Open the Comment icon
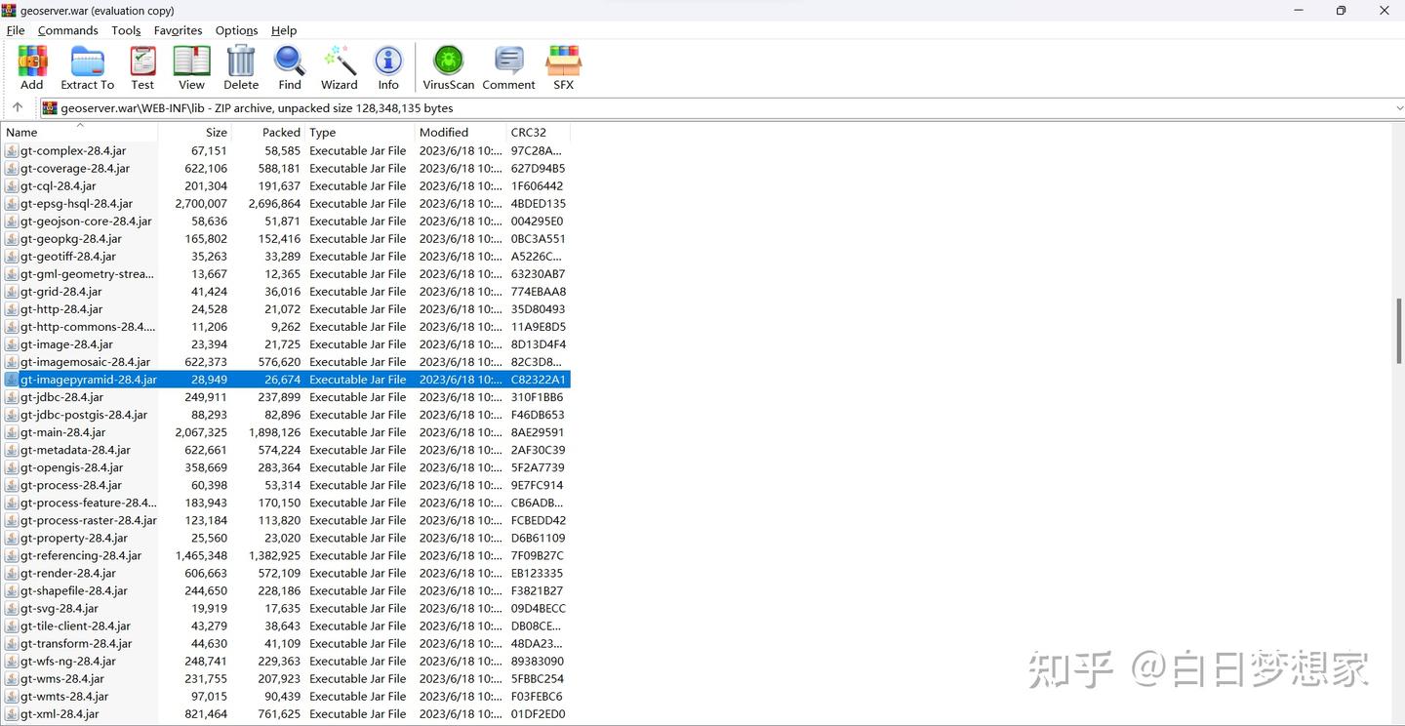Viewport: 1405px width, 726px height. coord(507,63)
